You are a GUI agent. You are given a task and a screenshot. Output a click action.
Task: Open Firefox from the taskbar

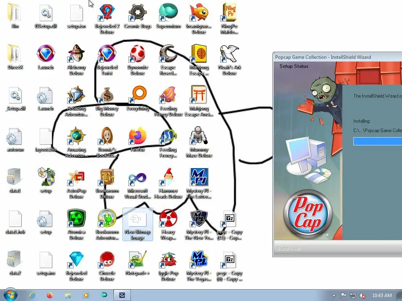click(x=49, y=295)
